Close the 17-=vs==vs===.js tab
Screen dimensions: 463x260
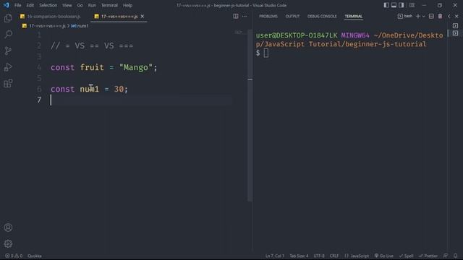tap(143, 16)
